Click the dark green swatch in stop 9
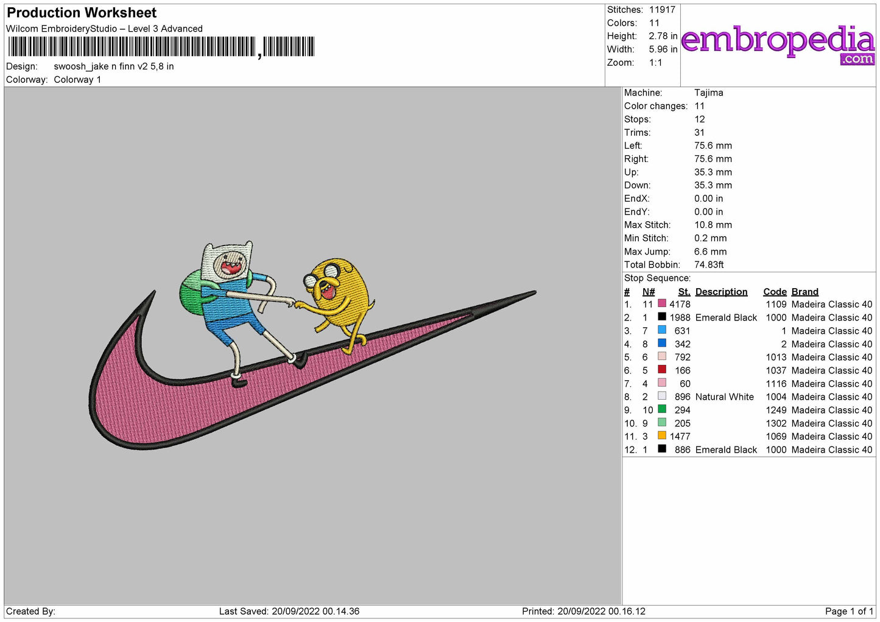The image size is (880, 622). [x=662, y=409]
